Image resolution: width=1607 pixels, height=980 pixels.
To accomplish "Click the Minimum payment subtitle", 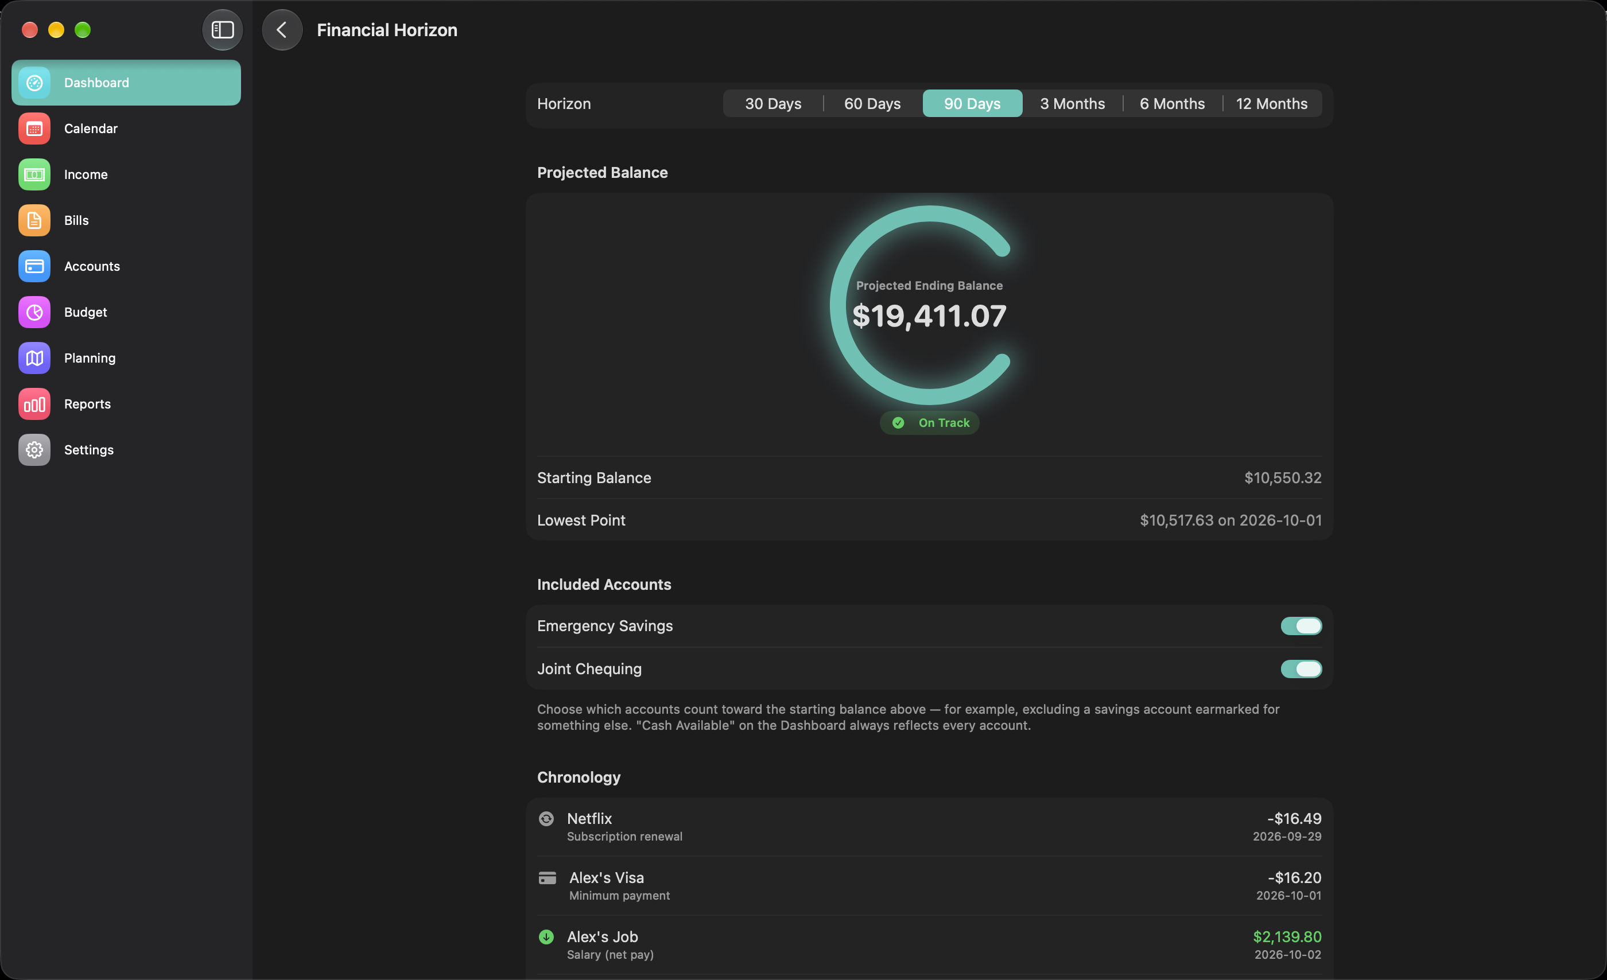I will tap(619, 896).
